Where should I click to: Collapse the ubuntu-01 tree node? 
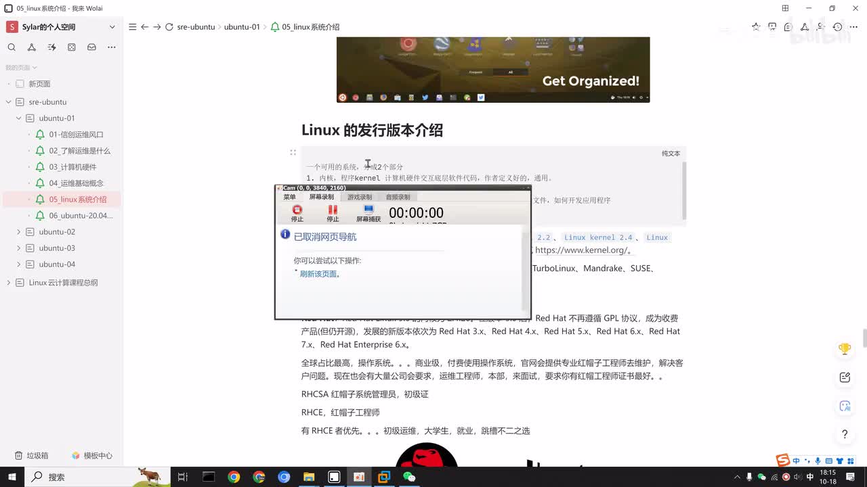tap(19, 118)
